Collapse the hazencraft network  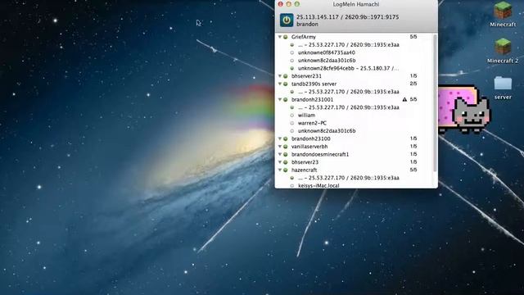click(x=280, y=170)
